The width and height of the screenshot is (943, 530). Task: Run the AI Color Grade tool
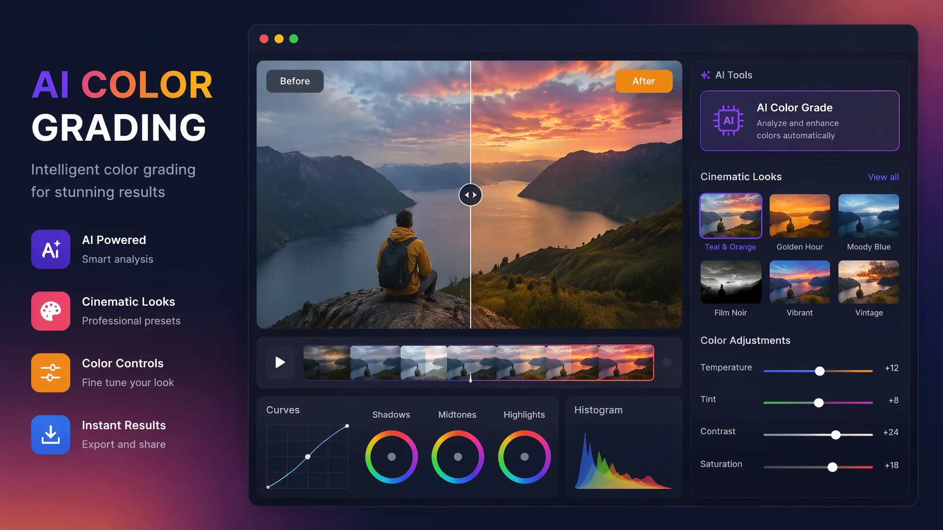click(x=800, y=121)
